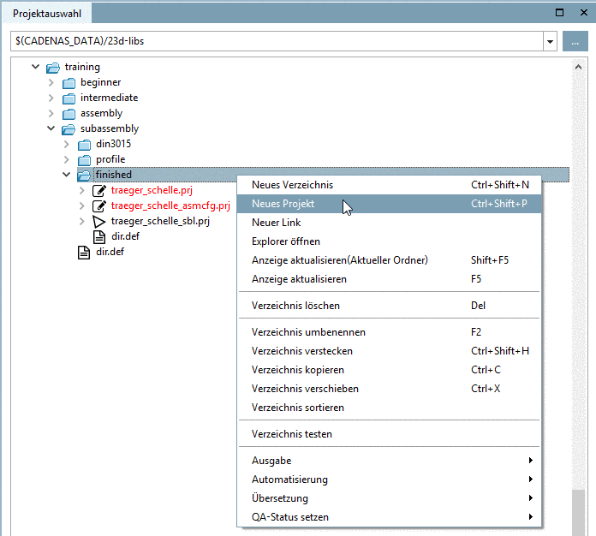The image size is (596, 536).
Task: Expand the beginner folder
Action: coord(51,82)
